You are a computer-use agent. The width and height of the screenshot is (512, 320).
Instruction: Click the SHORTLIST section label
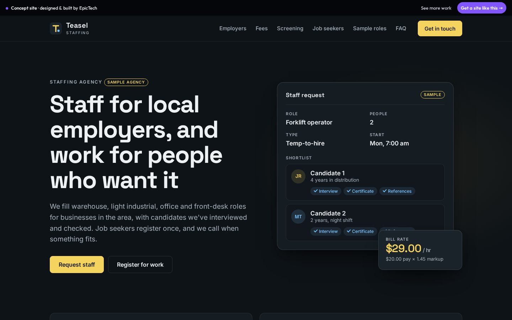coord(299,158)
